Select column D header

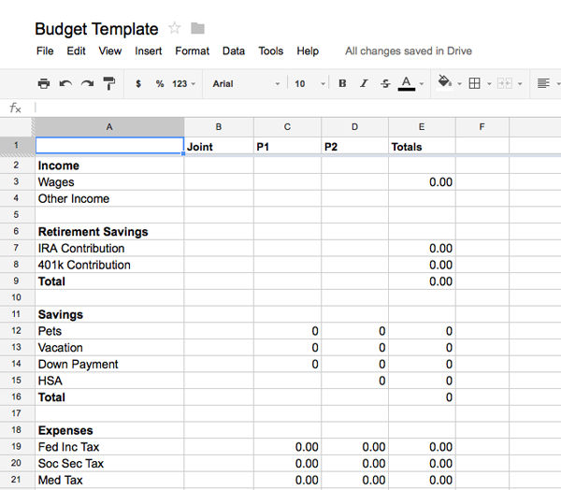pos(354,127)
